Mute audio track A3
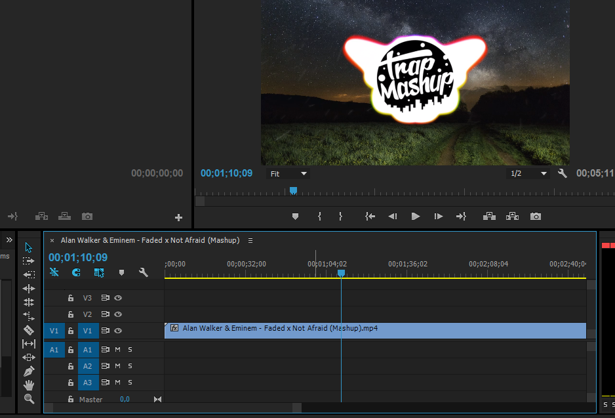Image resolution: width=615 pixels, height=418 pixels. [x=117, y=383]
